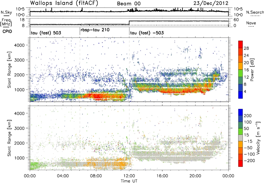
Task: Click the '60' tick on the Nave axis
Action: pos(236,20)
